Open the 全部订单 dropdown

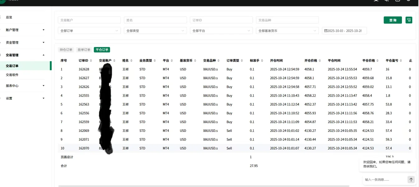[x=89, y=31]
